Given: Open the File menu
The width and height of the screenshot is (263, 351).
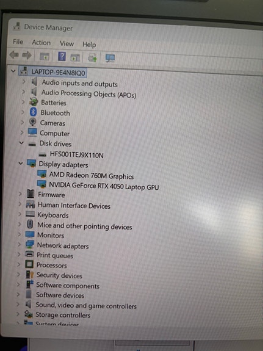Looking at the screenshot, I should 18,42.
